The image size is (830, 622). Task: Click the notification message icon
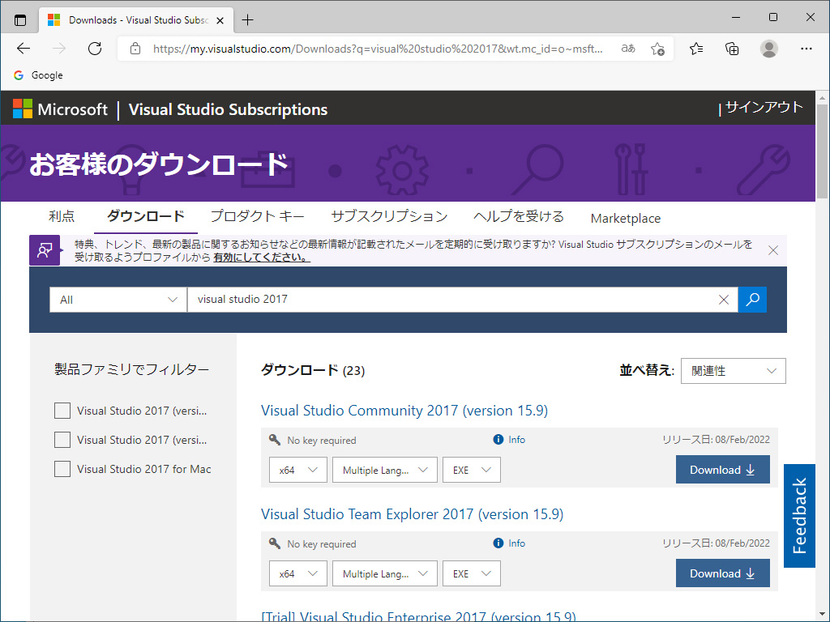coord(45,250)
